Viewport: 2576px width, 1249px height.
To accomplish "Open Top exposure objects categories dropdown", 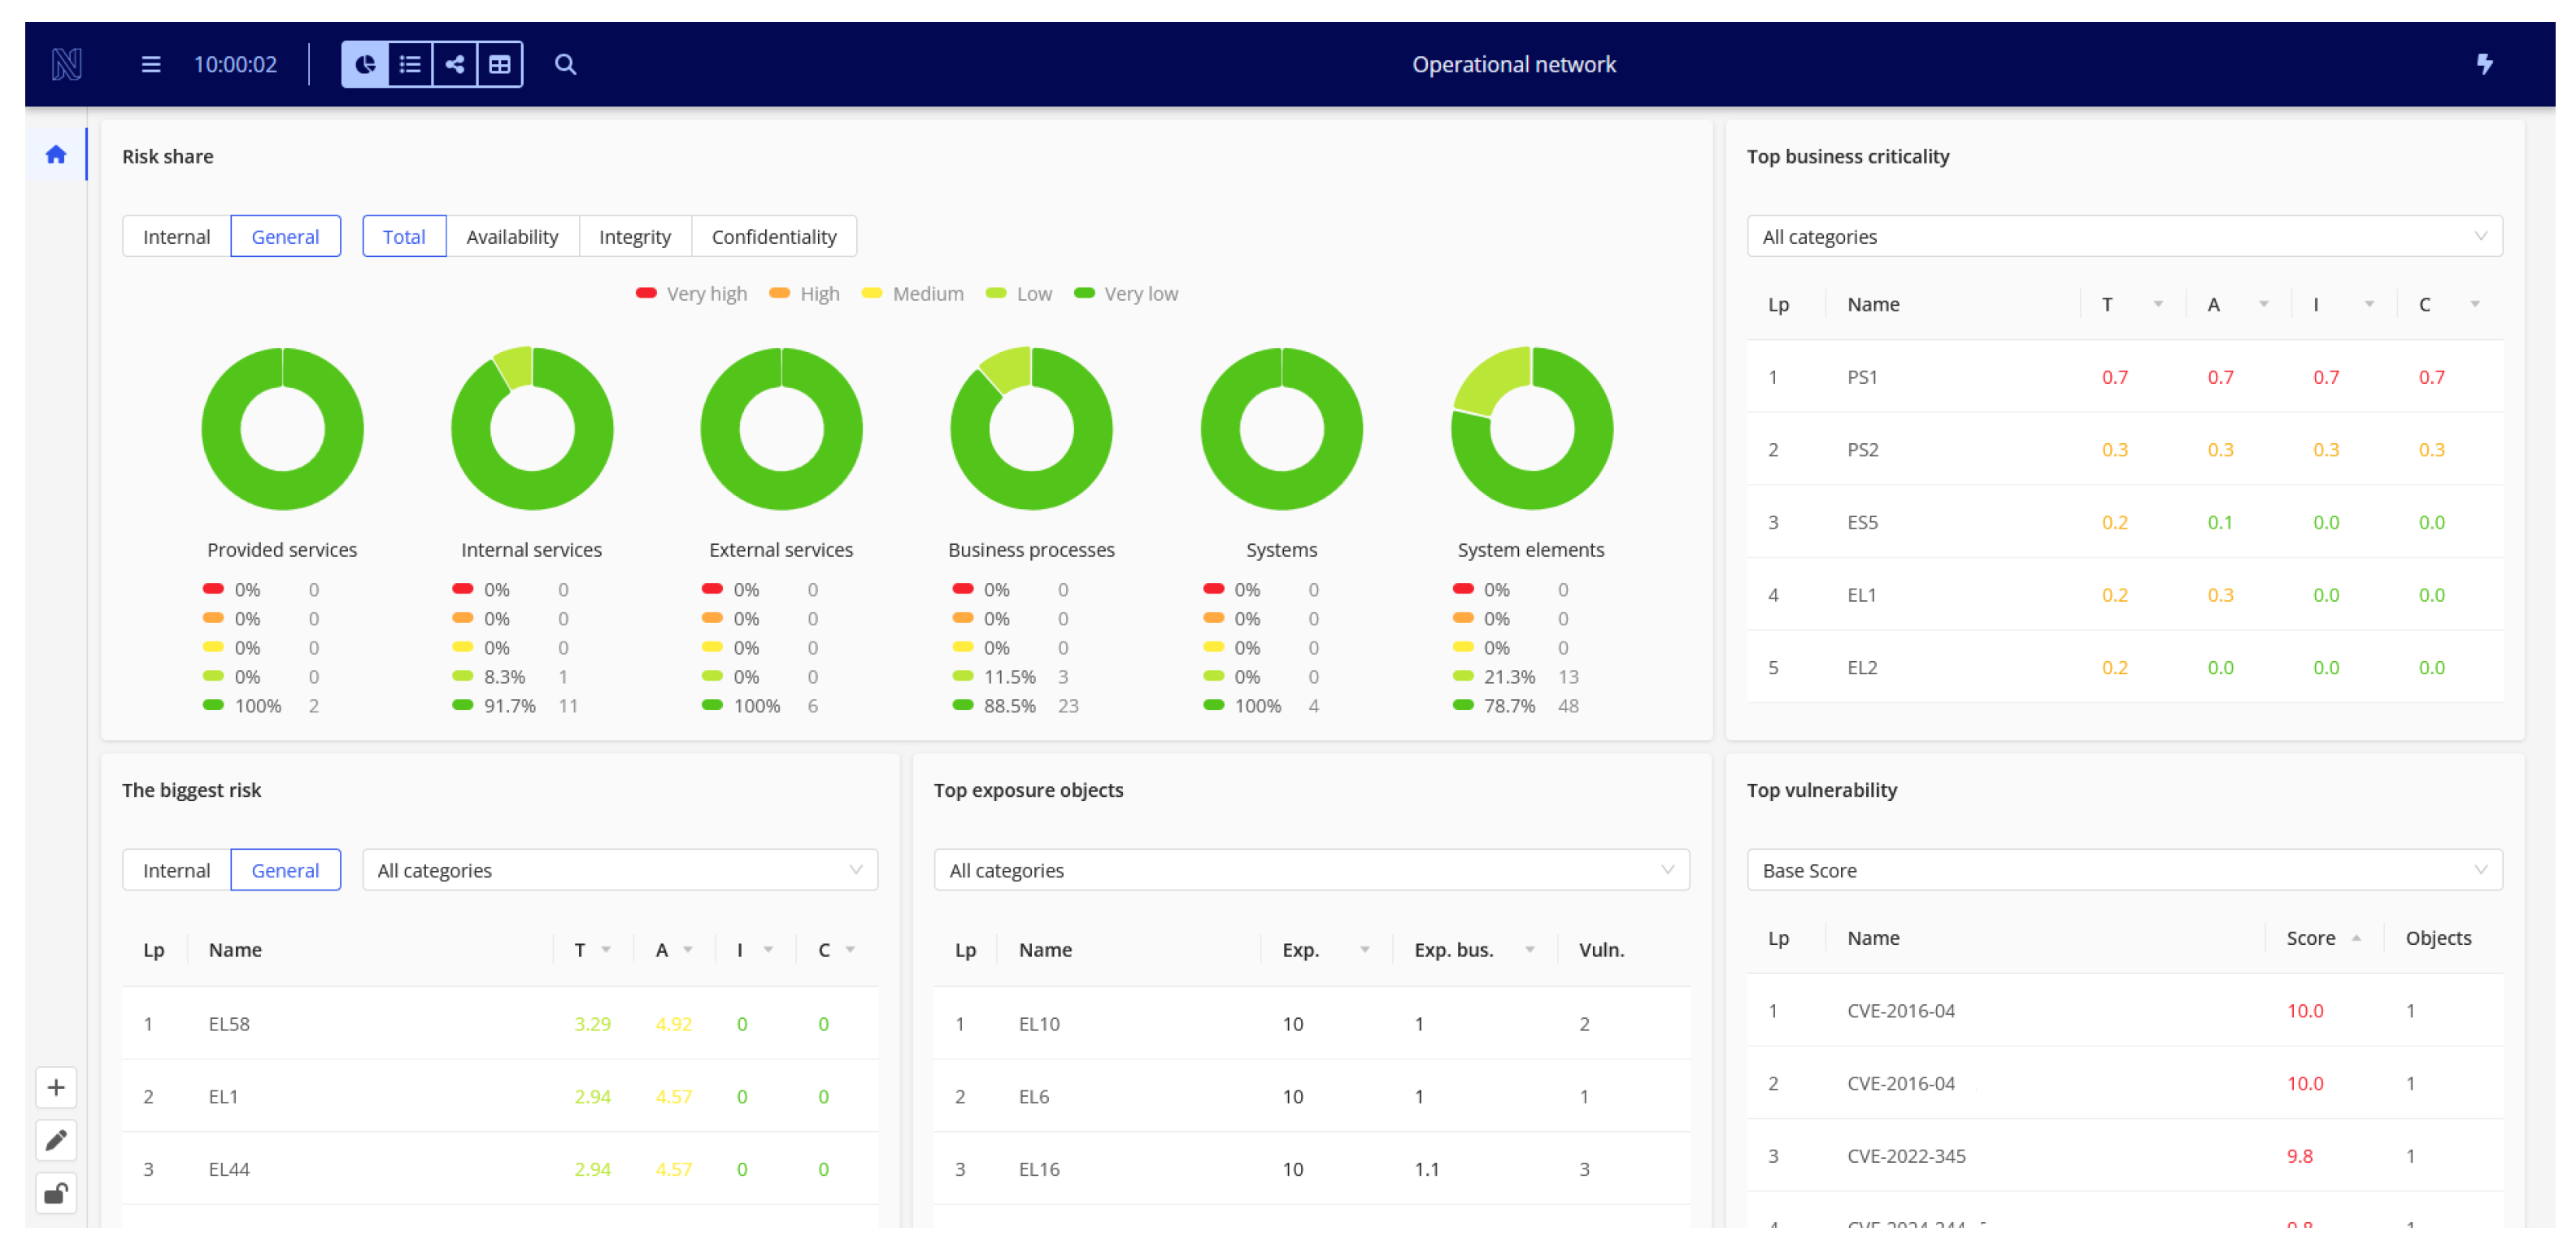I will tap(1311, 871).
